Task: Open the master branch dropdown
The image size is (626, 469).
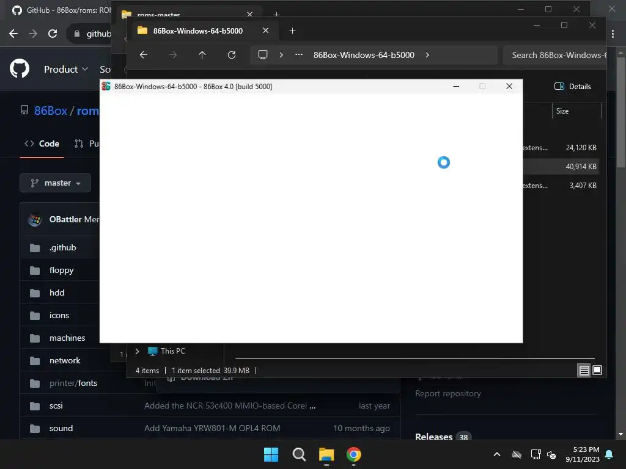Action: [56, 183]
